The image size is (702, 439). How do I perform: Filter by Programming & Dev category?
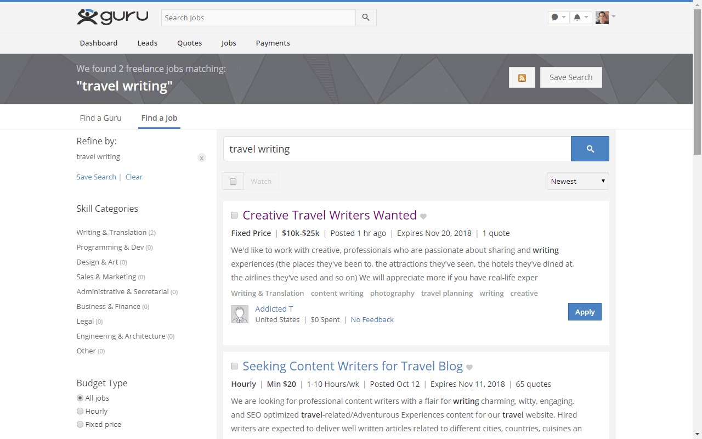pyautogui.click(x=110, y=247)
